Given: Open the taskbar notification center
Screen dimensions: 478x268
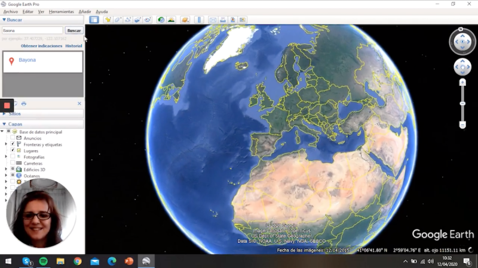Looking at the screenshot, I should click(x=467, y=261).
